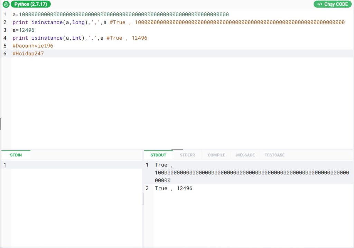Open editor settings gear icon
Screen dimensions: 354x248
(x=6, y=4)
